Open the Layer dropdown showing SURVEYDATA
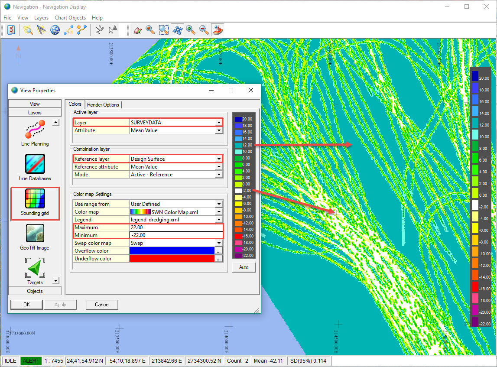 click(x=219, y=123)
